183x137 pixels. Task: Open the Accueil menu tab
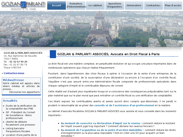tap(56, 5)
